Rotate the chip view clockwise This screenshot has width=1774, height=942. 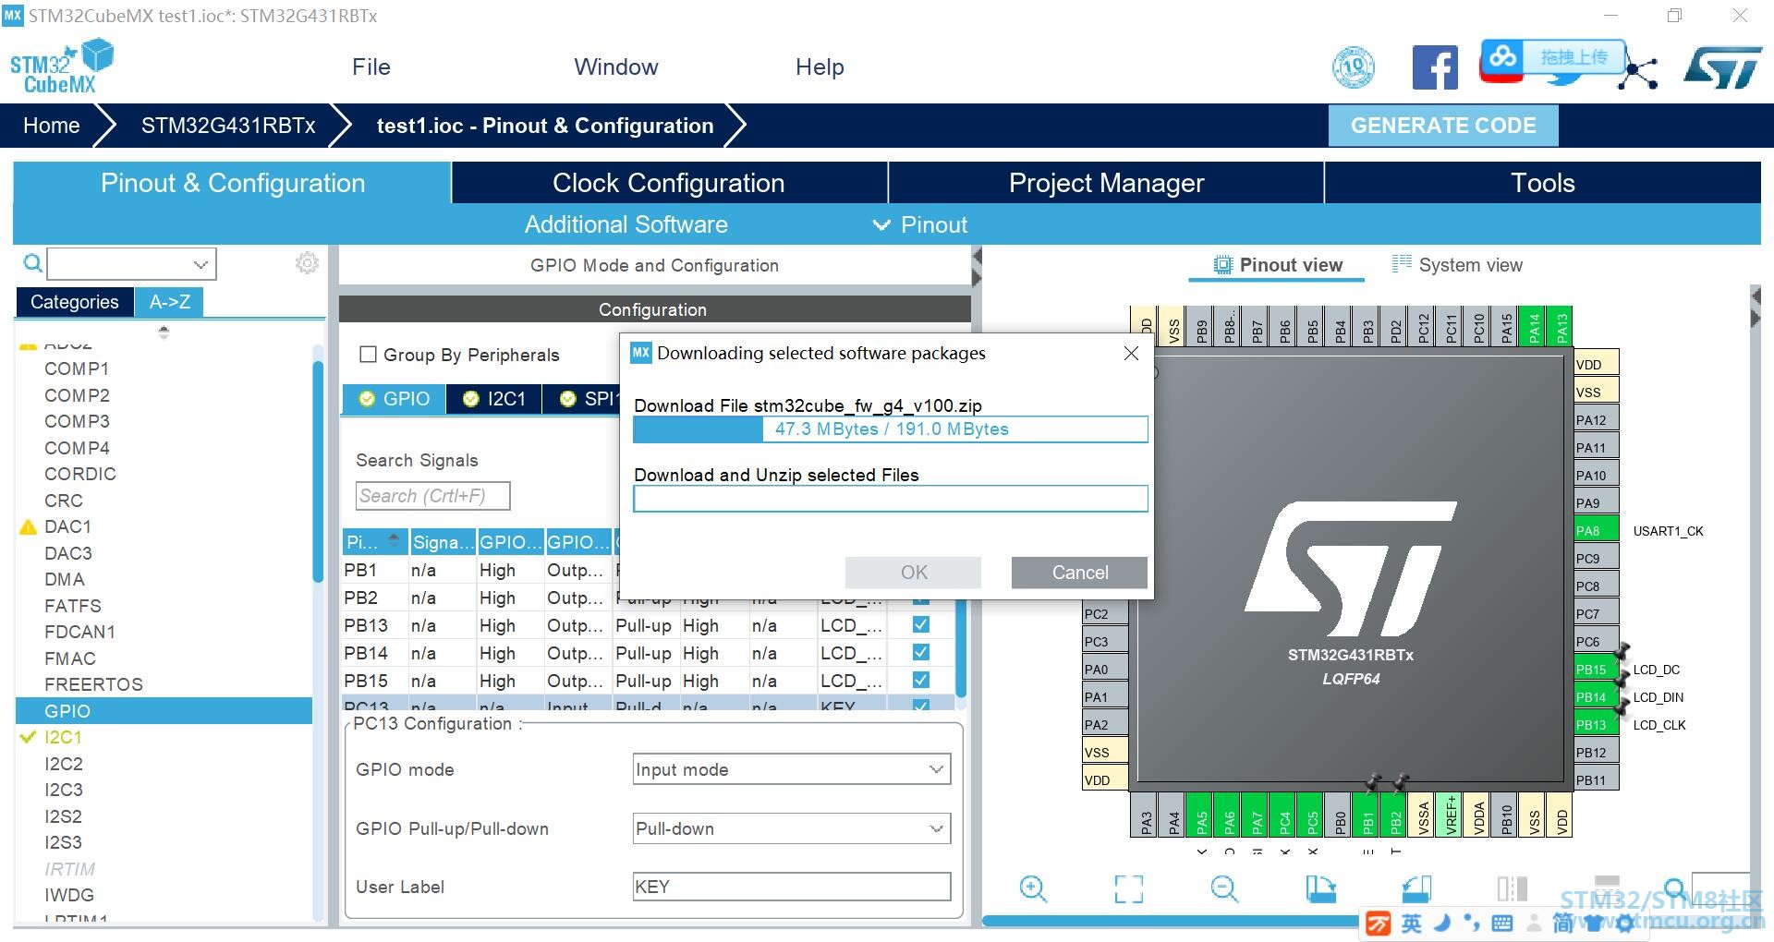pos(1321,888)
